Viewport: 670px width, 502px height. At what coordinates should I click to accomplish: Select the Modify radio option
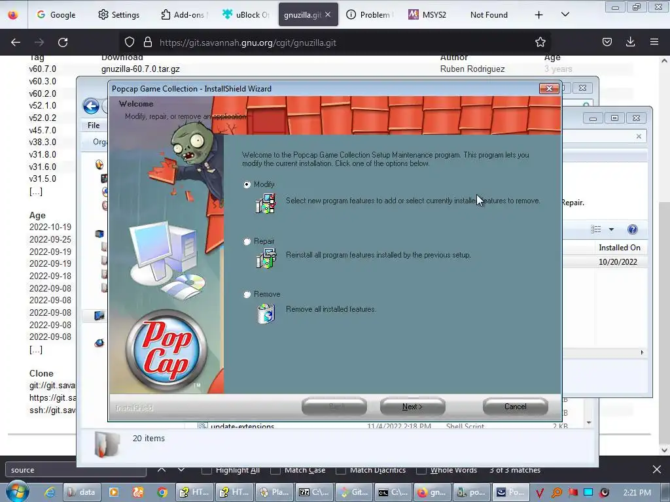pyautogui.click(x=247, y=184)
